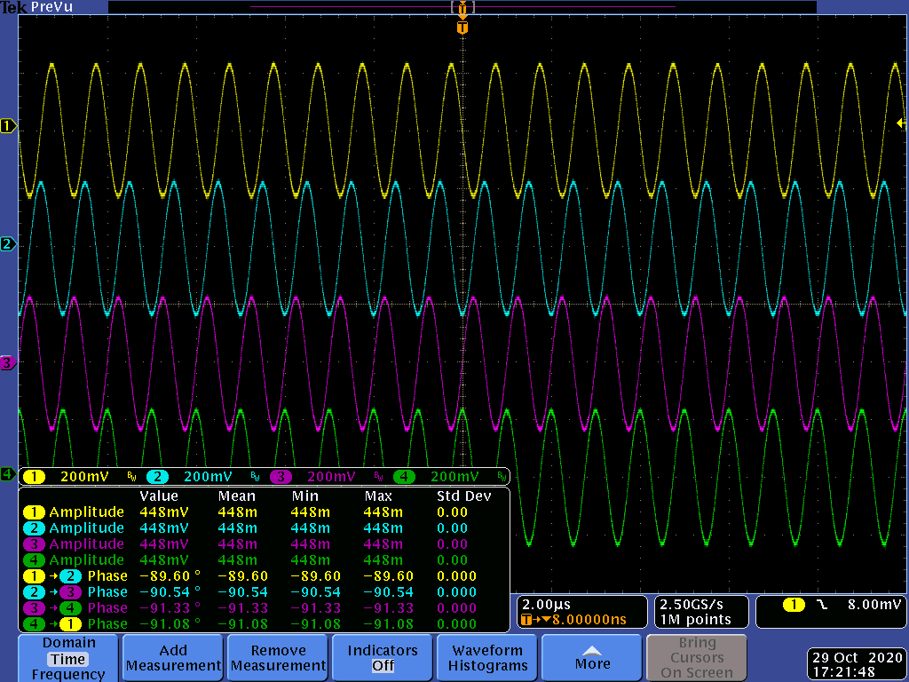909x682 pixels.
Task: Toggle the Domain Time/Frequency setting
Action: [x=68, y=658]
